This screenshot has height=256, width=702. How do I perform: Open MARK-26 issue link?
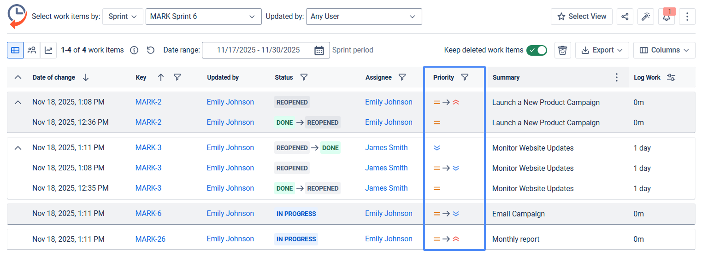150,239
